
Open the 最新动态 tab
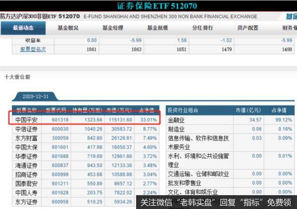23,28
